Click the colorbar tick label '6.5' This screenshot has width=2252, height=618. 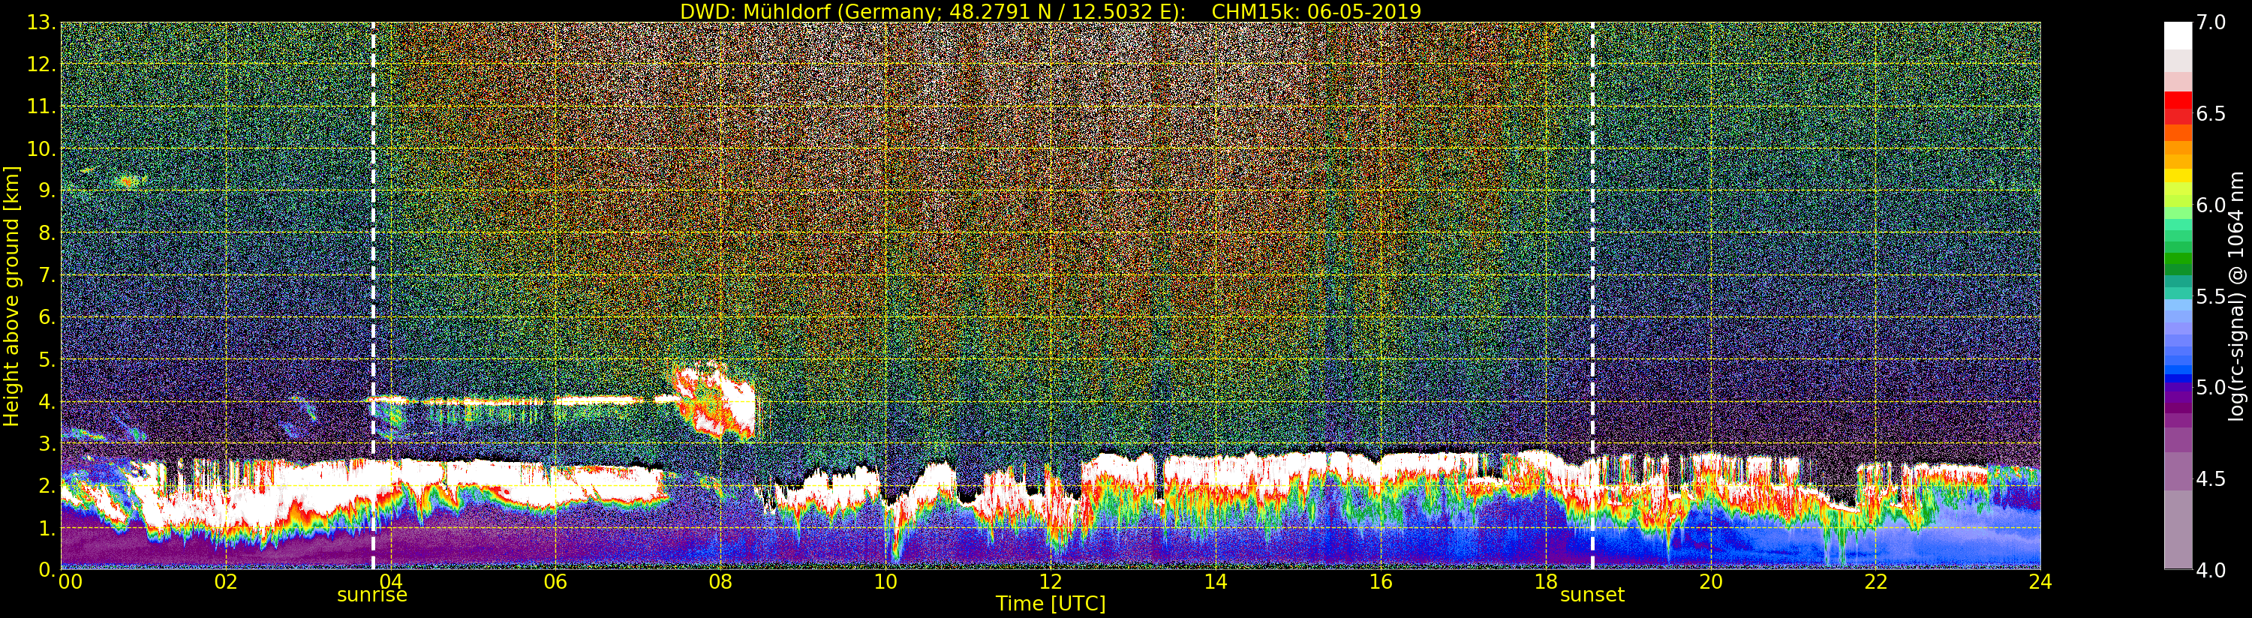2210,114
